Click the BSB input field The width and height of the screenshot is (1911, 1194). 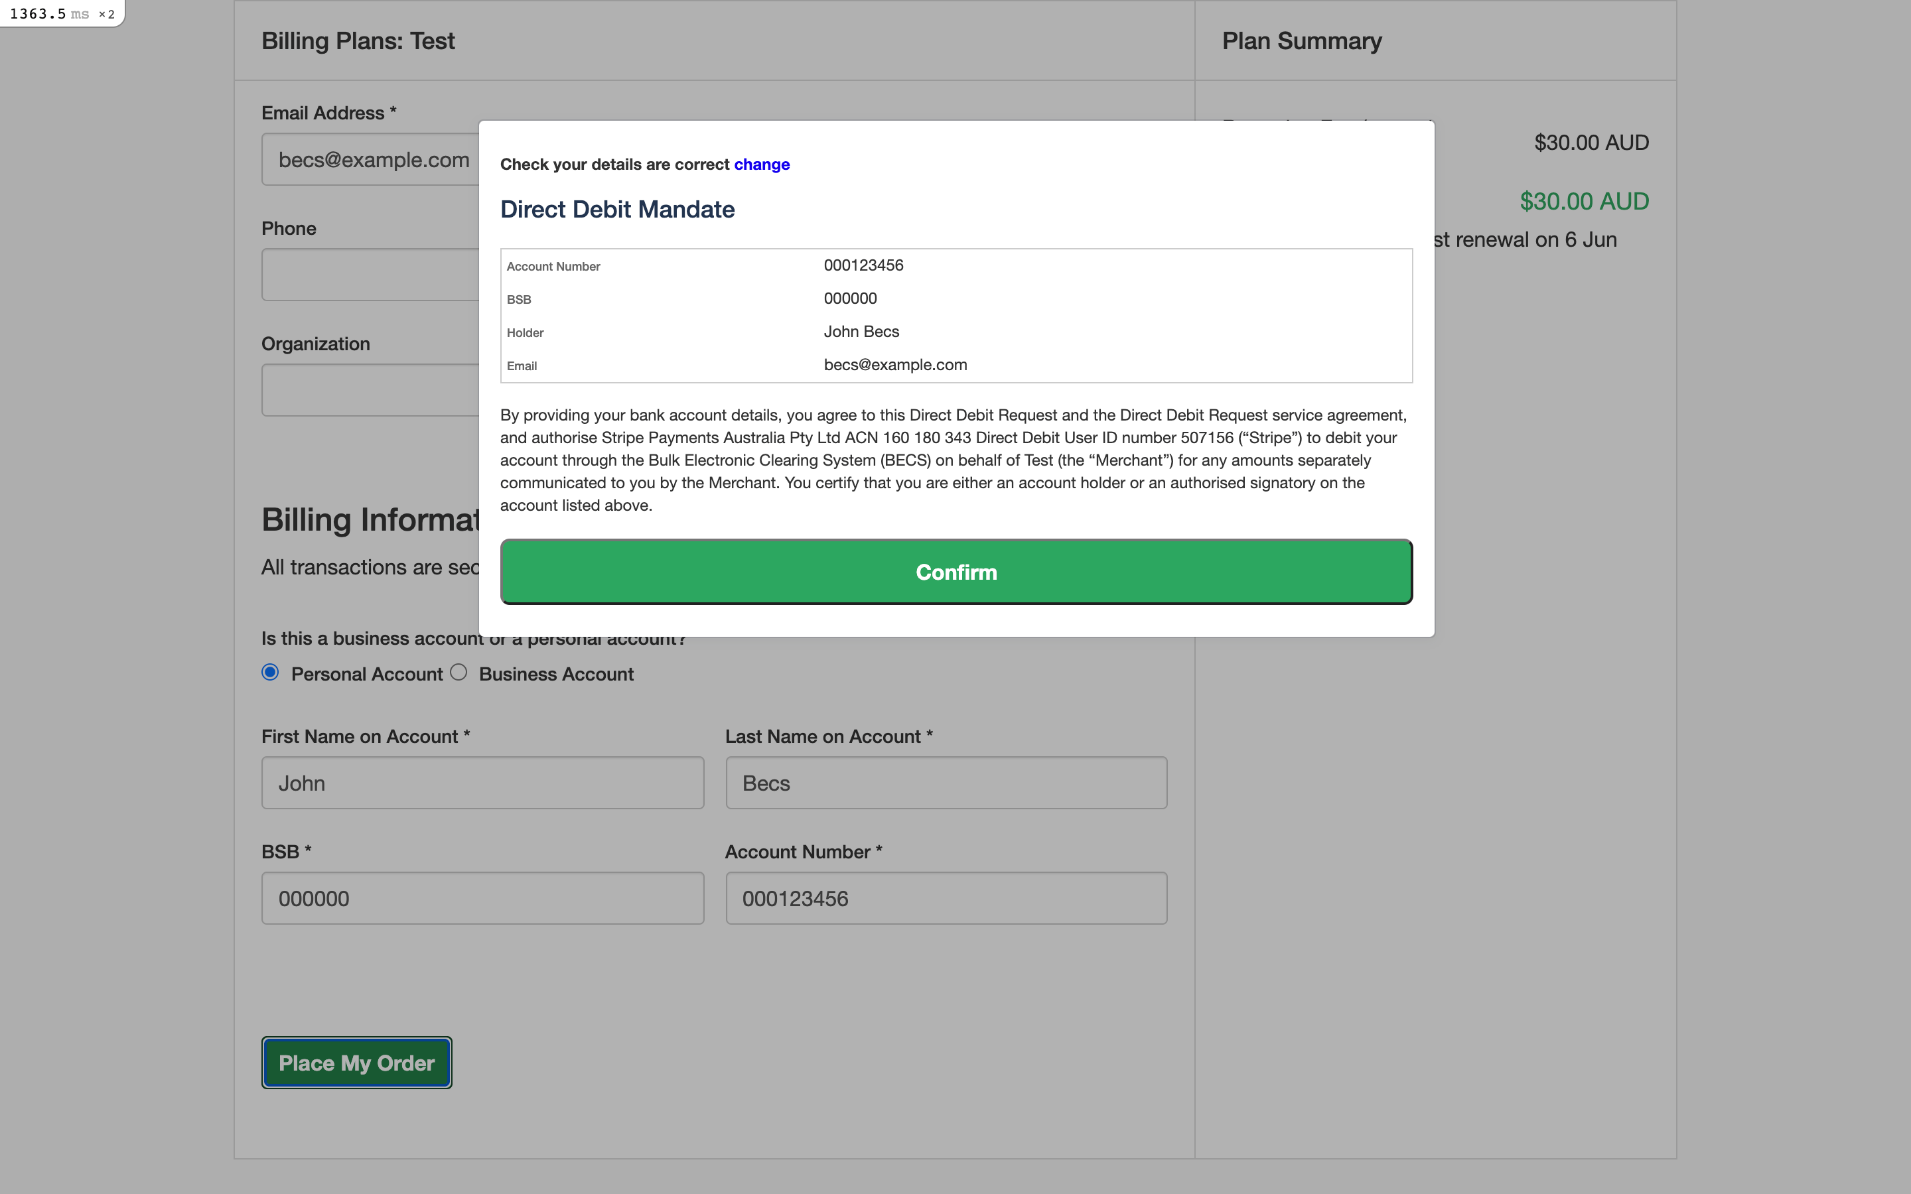[x=482, y=898]
